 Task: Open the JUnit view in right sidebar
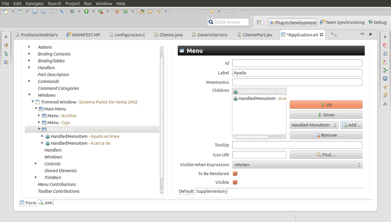(x=385, y=104)
